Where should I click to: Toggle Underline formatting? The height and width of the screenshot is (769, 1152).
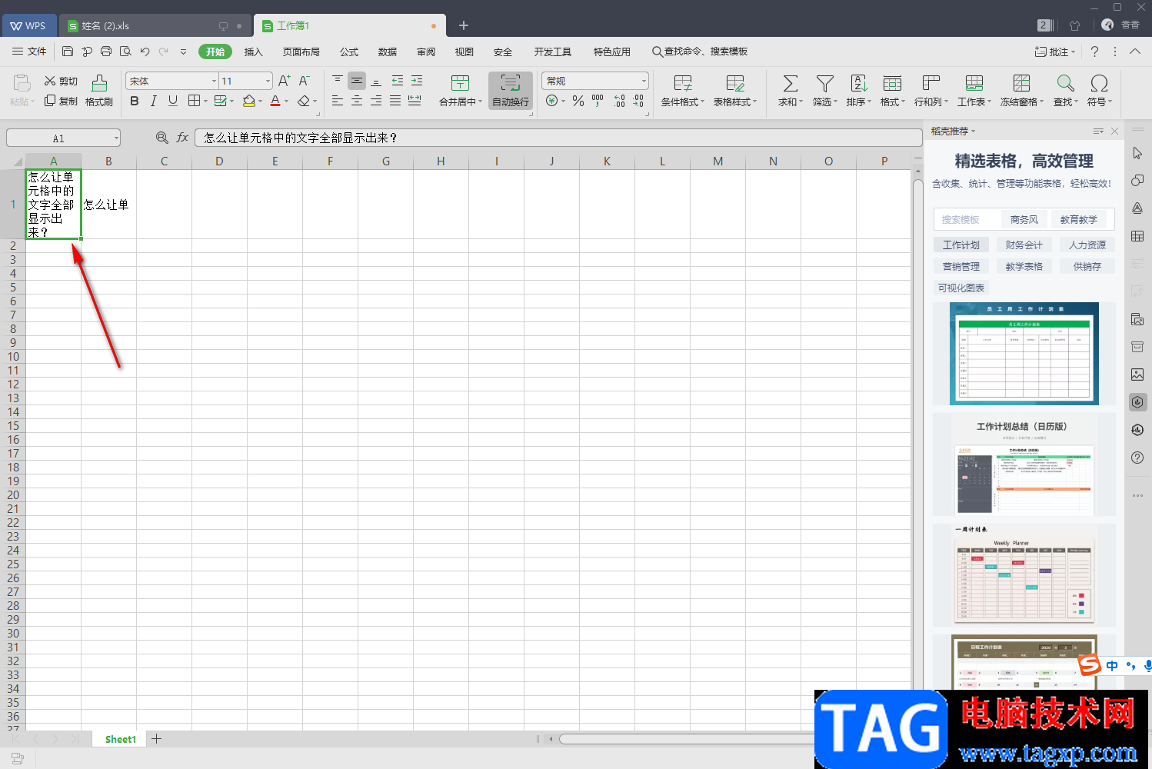(x=173, y=101)
